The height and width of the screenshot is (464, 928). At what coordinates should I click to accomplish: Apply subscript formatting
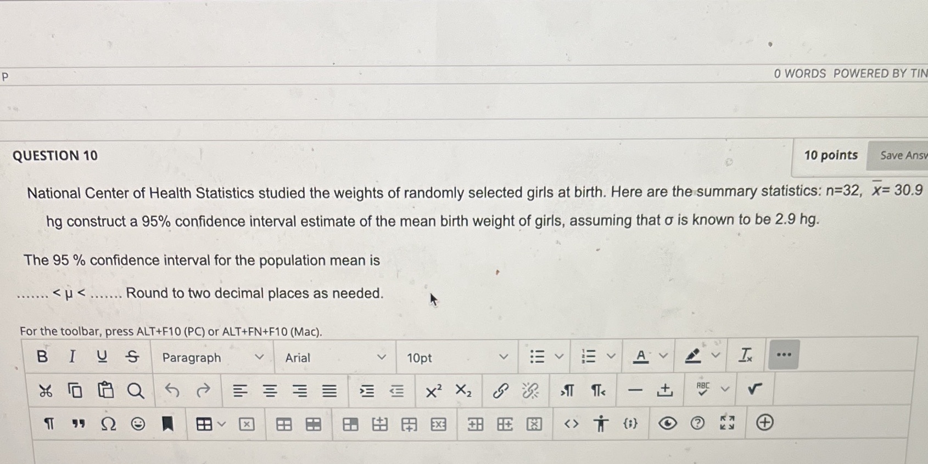[x=463, y=391]
